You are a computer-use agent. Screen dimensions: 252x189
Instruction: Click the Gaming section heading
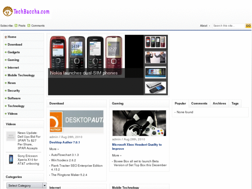click(118, 103)
